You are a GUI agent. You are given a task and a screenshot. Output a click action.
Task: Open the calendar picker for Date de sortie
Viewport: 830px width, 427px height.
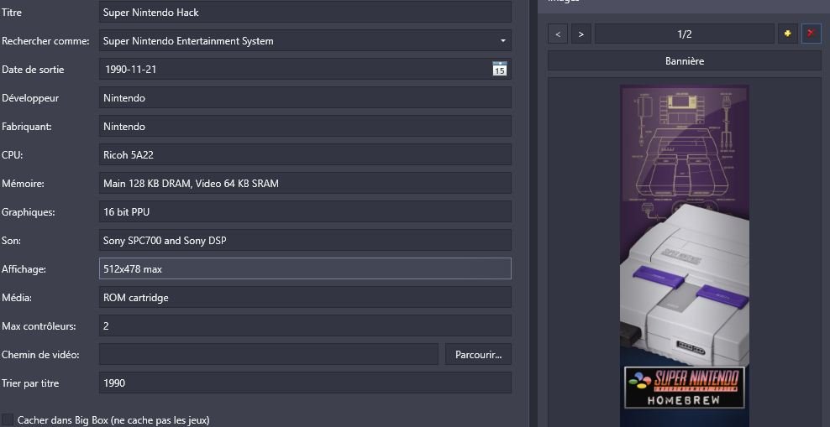[499, 70]
